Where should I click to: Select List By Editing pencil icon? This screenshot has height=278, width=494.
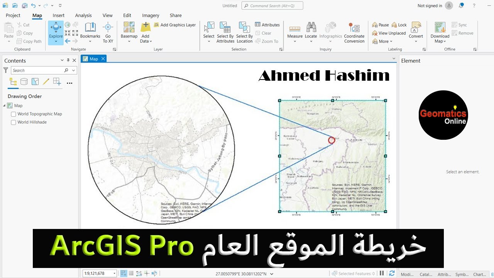click(46, 81)
